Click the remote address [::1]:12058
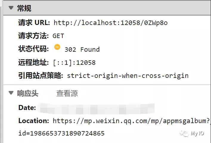The image size is (211, 143). click(x=75, y=63)
